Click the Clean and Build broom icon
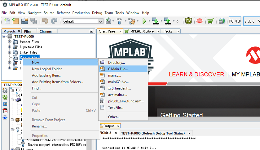Screen dimensions: 260x150 (x=132, y=21)
